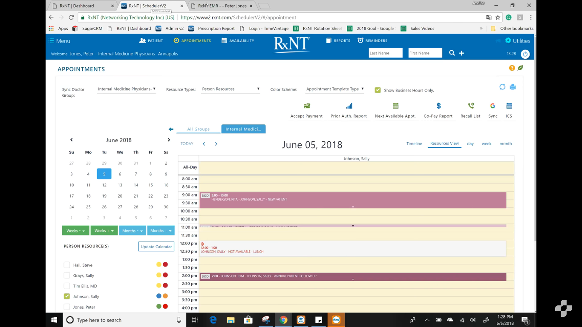Open Next Available Appt. calendar icon
Screen dimensions: 582x327
[395, 106]
